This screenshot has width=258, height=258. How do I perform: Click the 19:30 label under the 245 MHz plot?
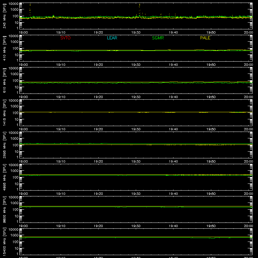136,33
